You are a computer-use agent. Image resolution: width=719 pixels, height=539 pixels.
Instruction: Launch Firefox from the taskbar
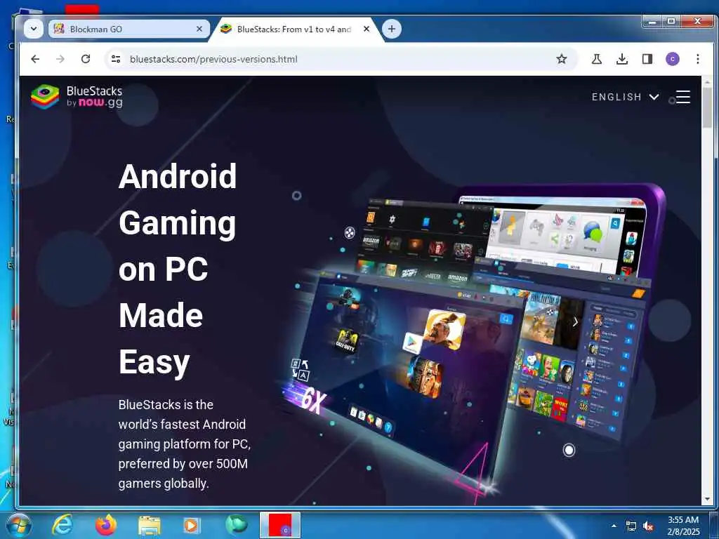[106, 525]
